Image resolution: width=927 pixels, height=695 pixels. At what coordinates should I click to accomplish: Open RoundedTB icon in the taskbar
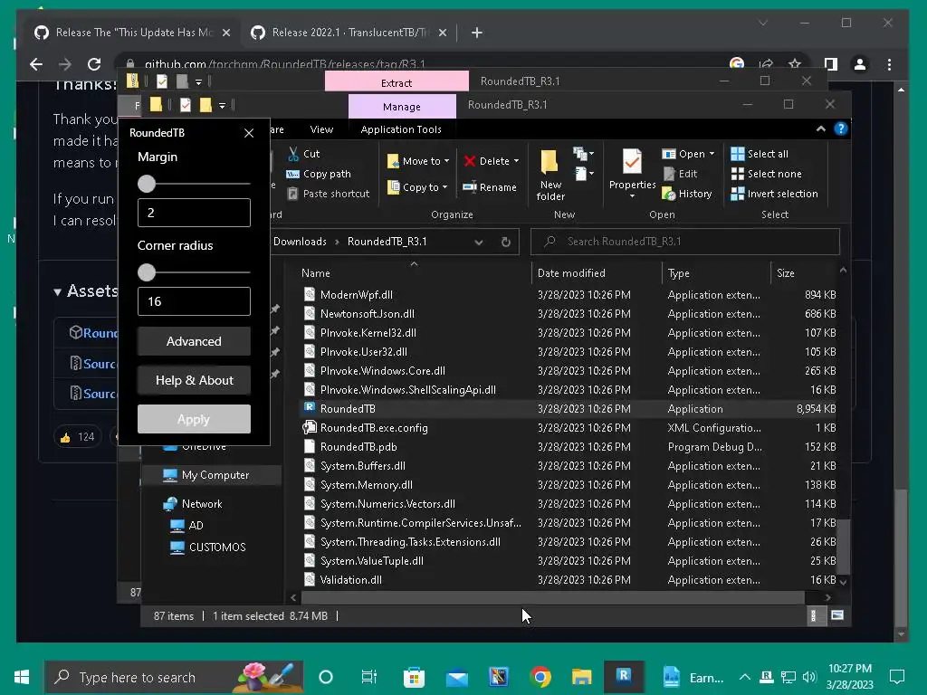(x=624, y=677)
